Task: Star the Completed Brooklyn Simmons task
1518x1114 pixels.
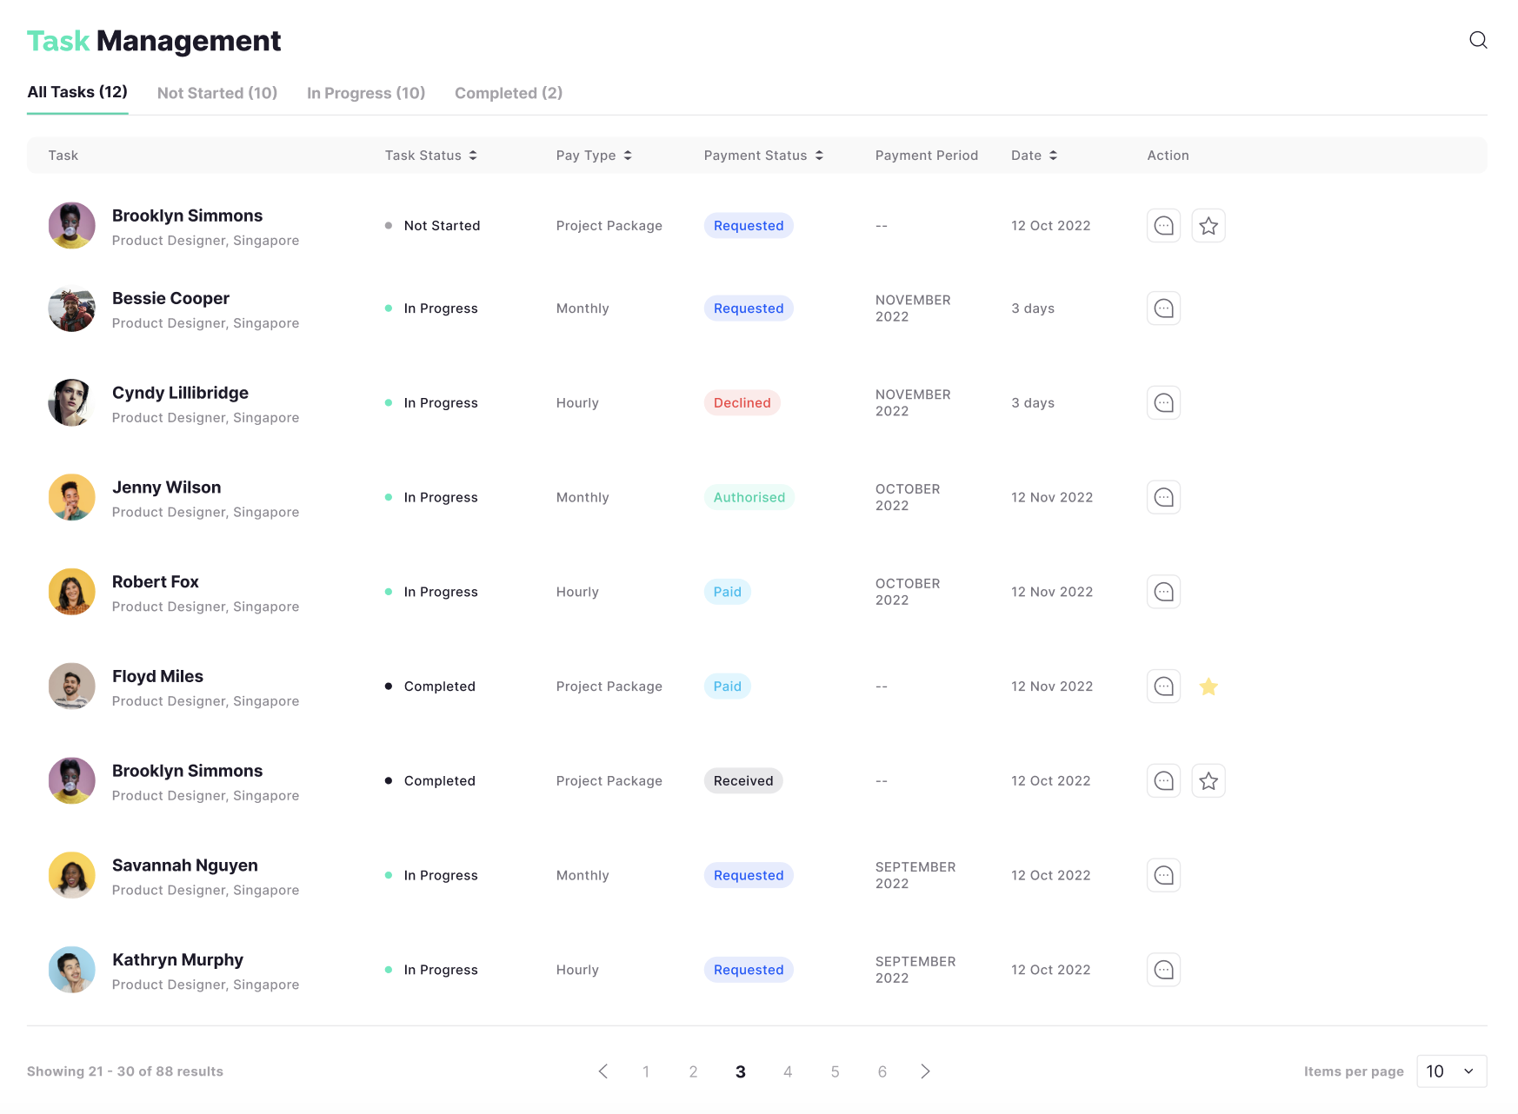Action: pos(1208,781)
